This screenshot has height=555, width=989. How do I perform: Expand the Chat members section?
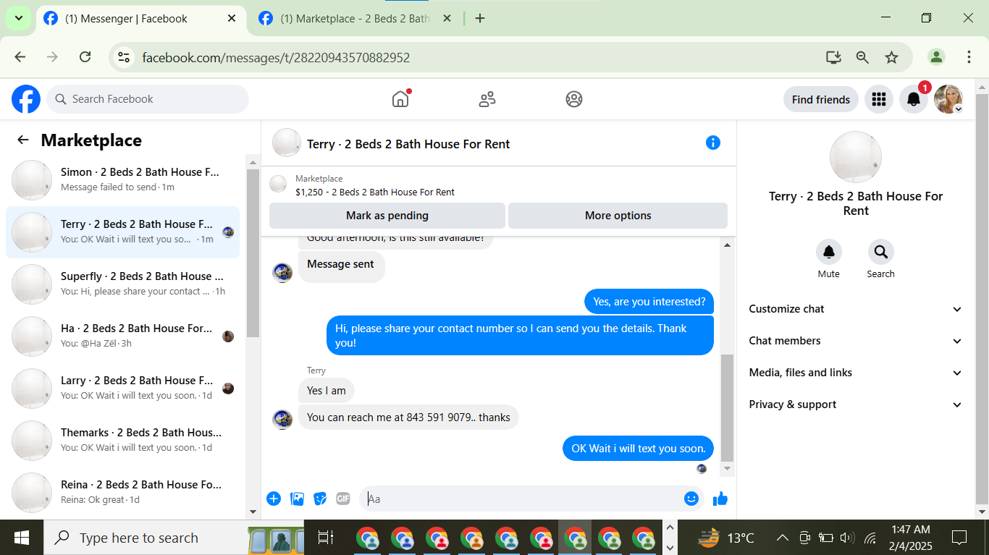tap(856, 341)
